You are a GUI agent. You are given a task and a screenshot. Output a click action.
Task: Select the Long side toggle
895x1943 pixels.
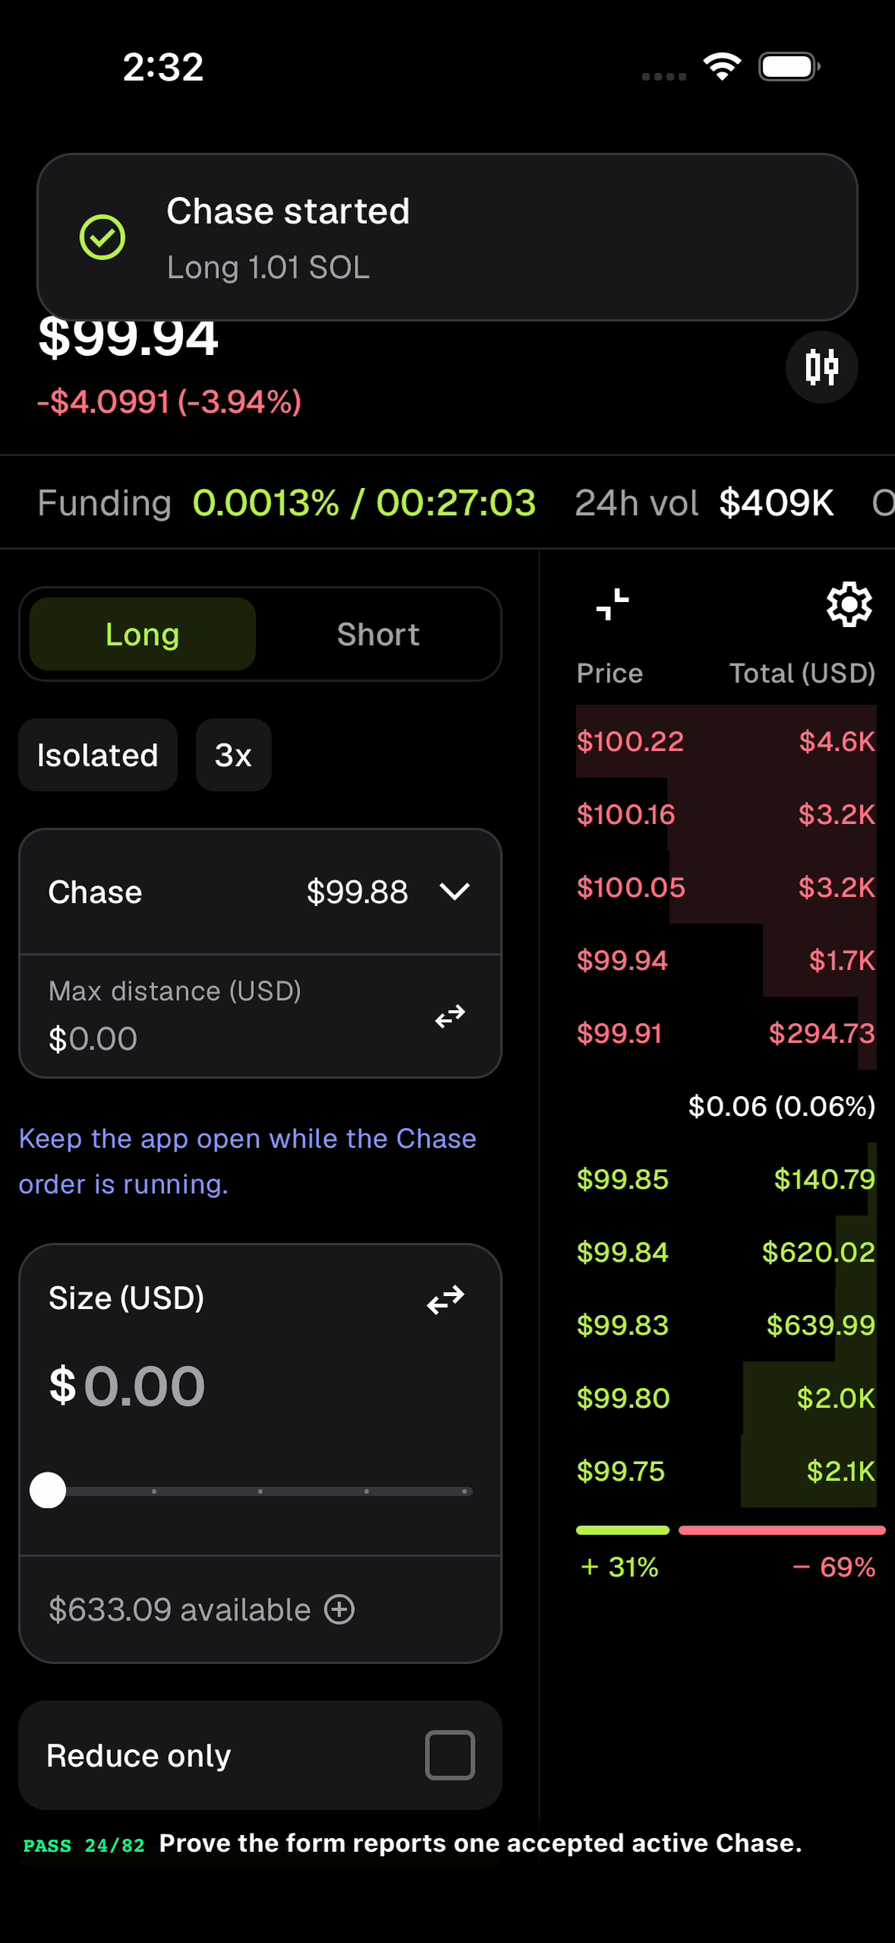click(x=143, y=634)
